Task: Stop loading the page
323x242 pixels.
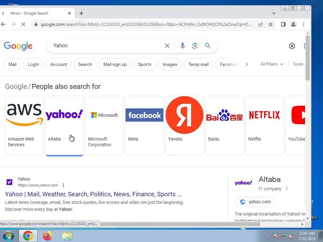Action: click(x=23, y=24)
